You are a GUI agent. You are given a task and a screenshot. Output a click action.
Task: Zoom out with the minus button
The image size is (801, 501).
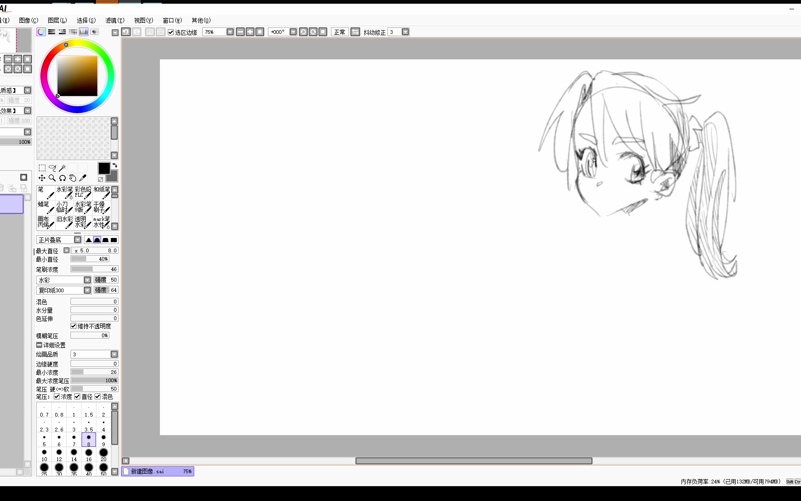240,32
